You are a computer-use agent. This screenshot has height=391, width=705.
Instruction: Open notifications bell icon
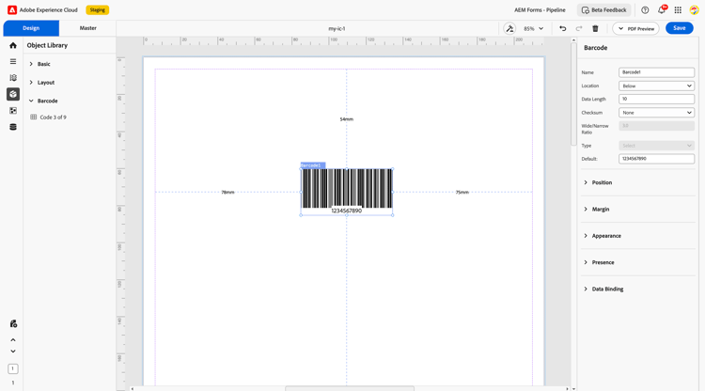coord(662,10)
